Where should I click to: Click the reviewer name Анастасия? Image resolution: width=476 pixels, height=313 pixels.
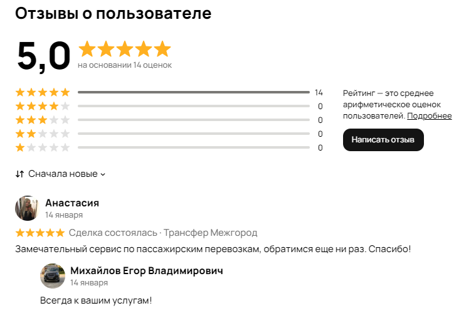pyautogui.click(x=72, y=203)
